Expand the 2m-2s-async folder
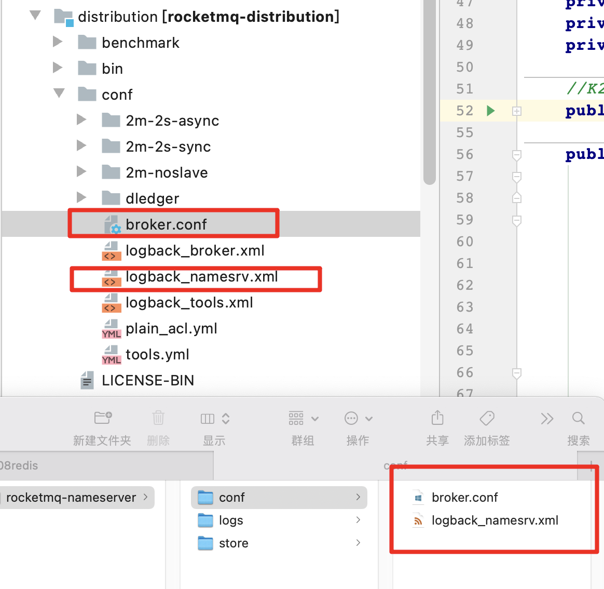The image size is (604, 589). (x=81, y=119)
